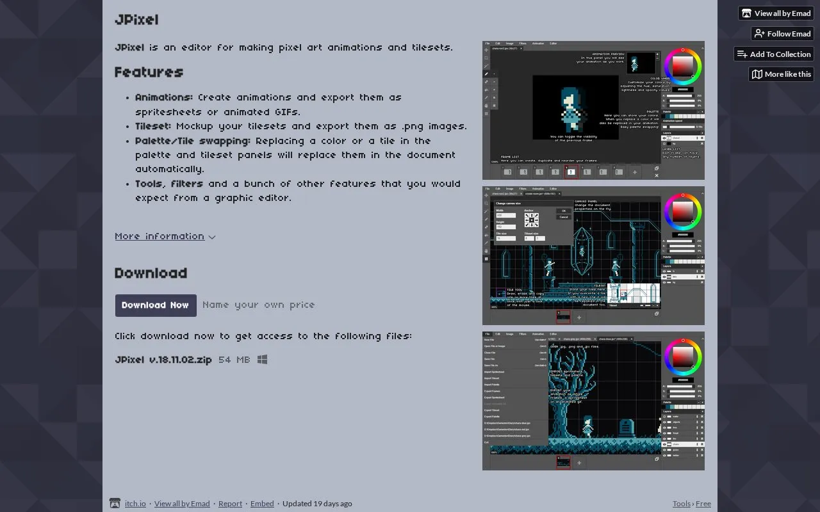Report this page via footer link
This screenshot has width=820, height=512.
(230, 504)
